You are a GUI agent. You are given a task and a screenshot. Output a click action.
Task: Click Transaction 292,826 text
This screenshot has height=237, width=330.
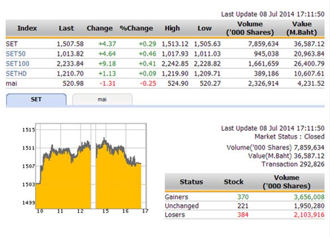[293, 164]
